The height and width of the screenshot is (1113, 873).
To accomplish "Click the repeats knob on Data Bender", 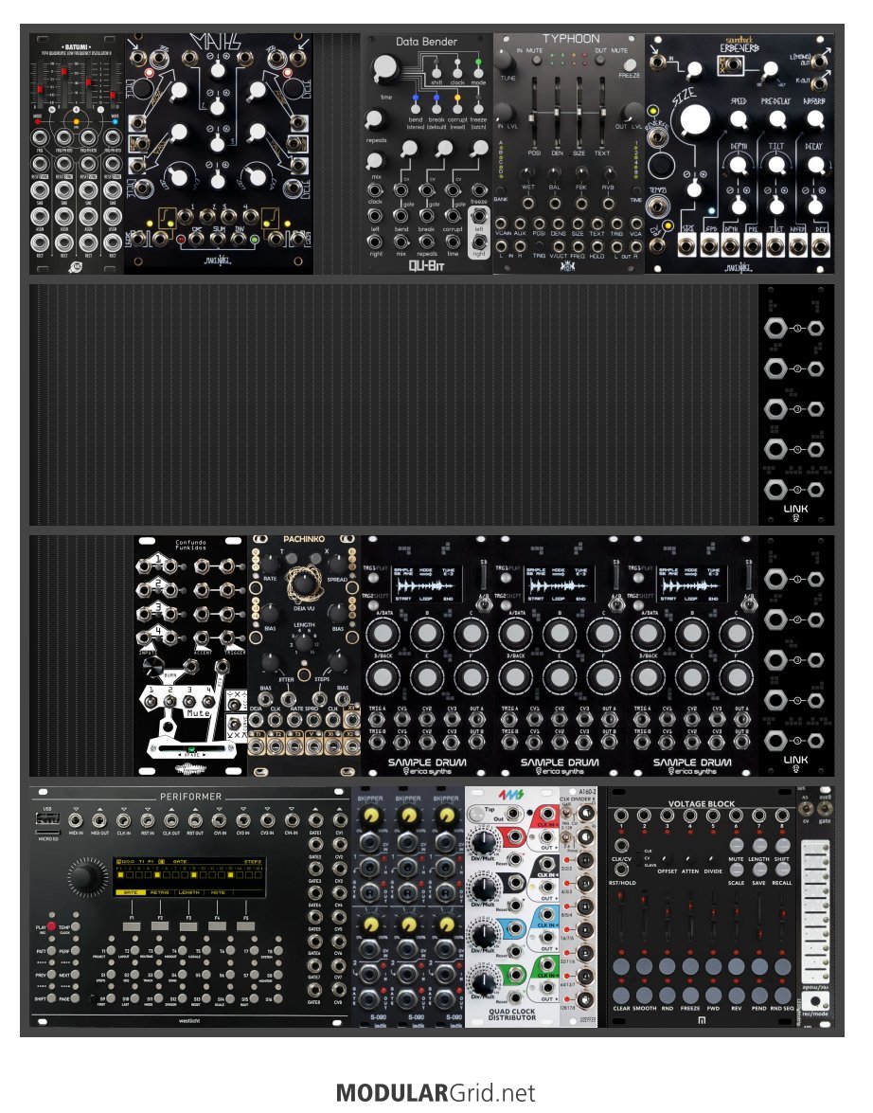I will point(375,120).
